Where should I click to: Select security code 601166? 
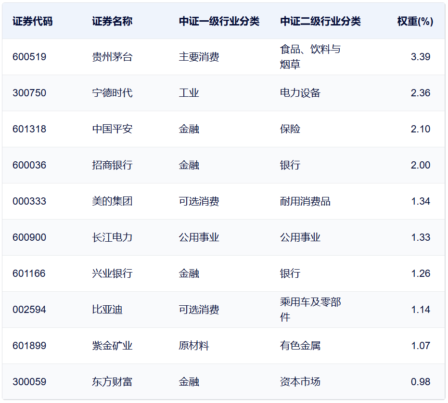[x=29, y=273]
